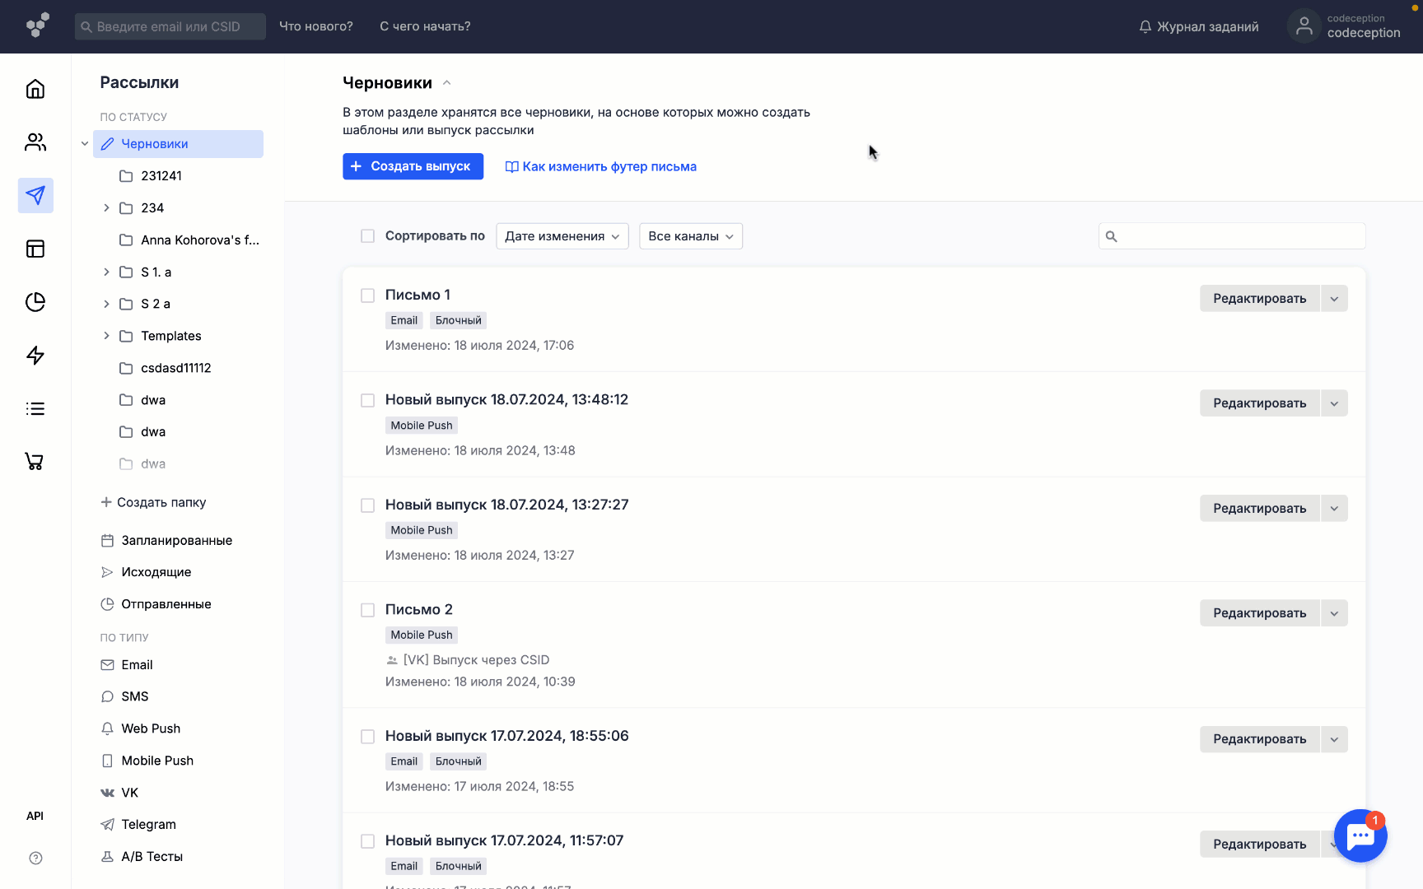Open the list icon in left sidebar
The height and width of the screenshot is (889, 1423).
pyautogui.click(x=35, y=409)
